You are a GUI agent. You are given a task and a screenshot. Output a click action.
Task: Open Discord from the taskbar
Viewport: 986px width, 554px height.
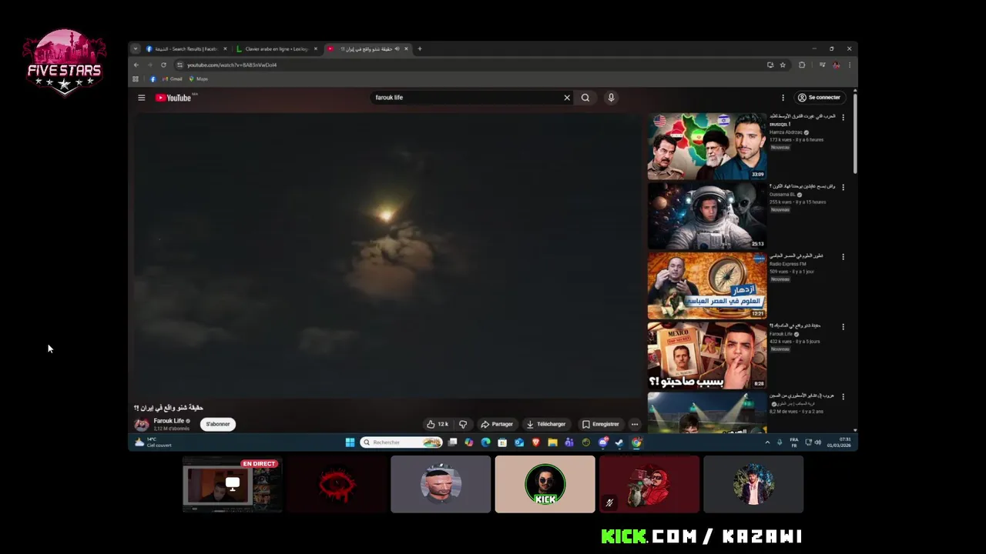click(x=603, y=442)
